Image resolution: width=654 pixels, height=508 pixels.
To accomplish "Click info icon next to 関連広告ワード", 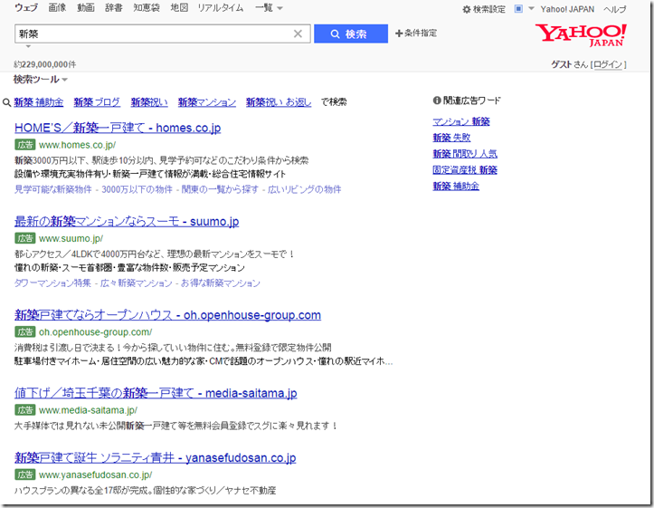I will 437,101.
